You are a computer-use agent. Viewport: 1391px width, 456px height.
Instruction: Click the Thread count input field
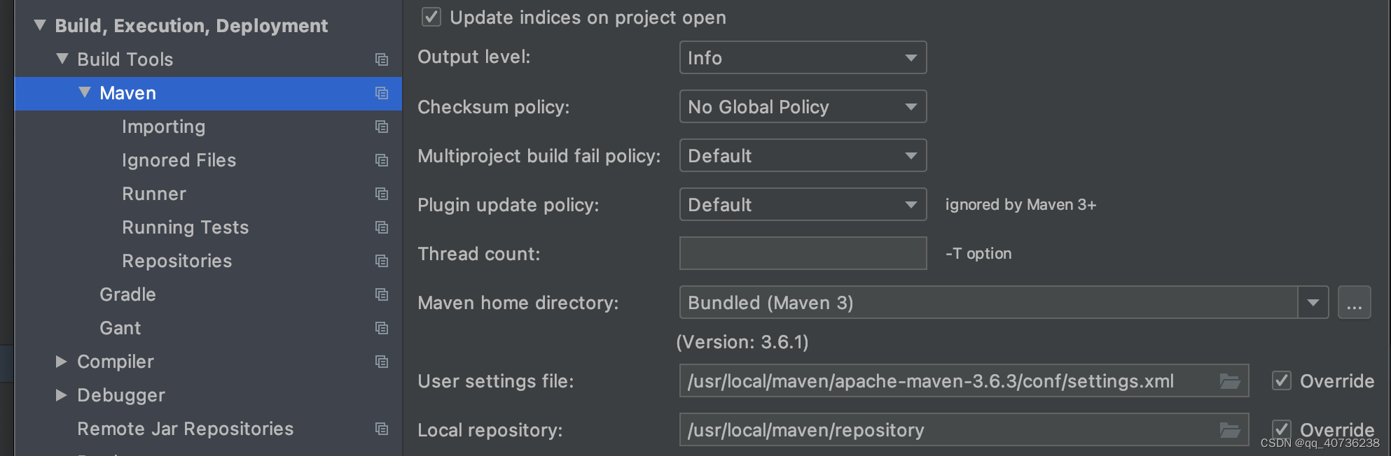[x=803, y=253]
